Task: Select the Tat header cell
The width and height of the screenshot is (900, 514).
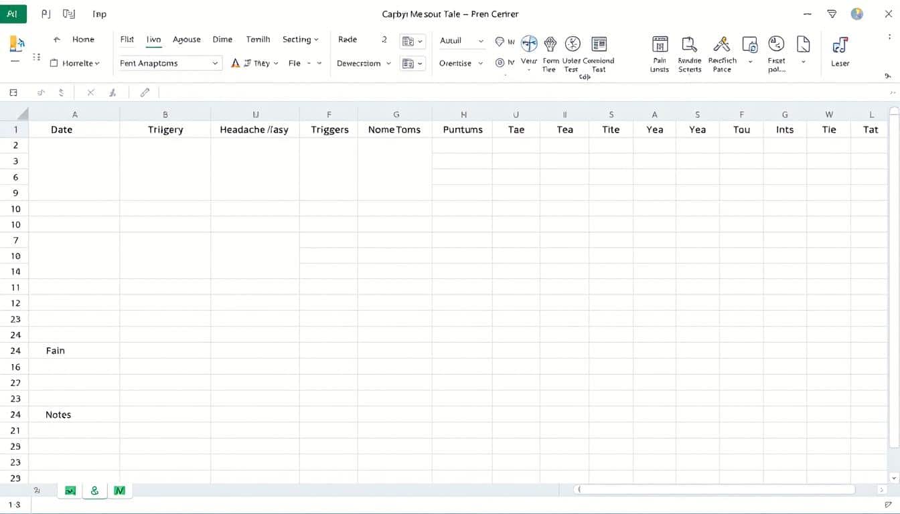Action: point(871,129)
